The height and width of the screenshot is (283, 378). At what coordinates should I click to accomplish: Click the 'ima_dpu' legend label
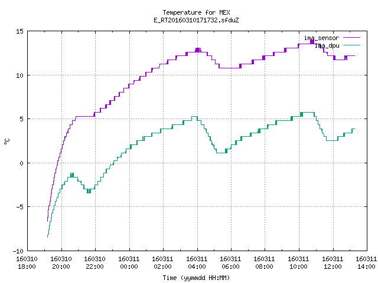point(327,45)
